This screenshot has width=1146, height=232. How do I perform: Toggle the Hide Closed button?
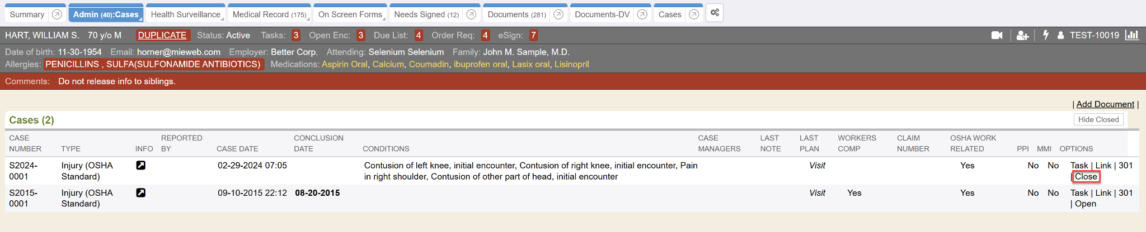pyautogui.click(x=1098, y=119)
